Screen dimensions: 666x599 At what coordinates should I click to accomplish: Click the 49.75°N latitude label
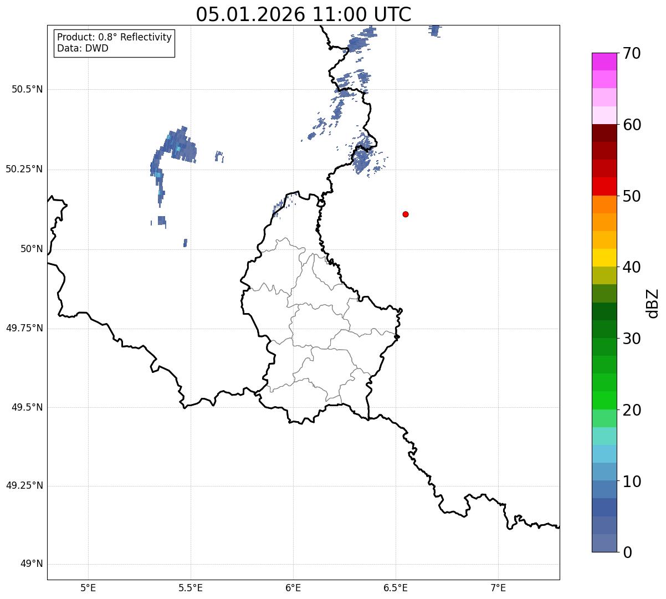[24, 328]
